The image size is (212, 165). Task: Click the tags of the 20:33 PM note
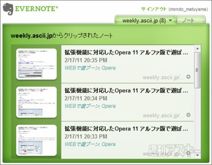[x=90, y=144]
